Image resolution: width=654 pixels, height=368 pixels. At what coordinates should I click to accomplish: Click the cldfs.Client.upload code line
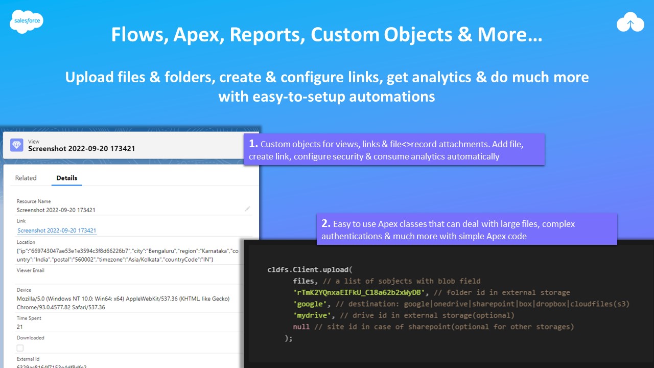pyautogui.click(x=310, y=269)
